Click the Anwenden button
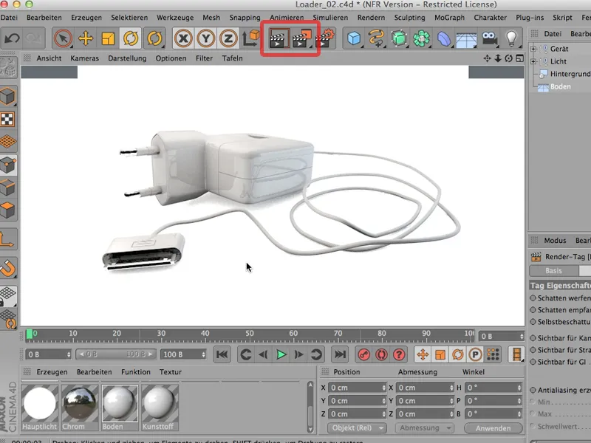The height and width of the screenshot is (443, 591). (493, 428)
